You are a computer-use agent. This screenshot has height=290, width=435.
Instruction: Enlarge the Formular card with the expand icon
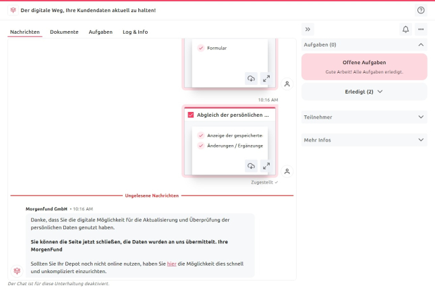coord(266,78)
